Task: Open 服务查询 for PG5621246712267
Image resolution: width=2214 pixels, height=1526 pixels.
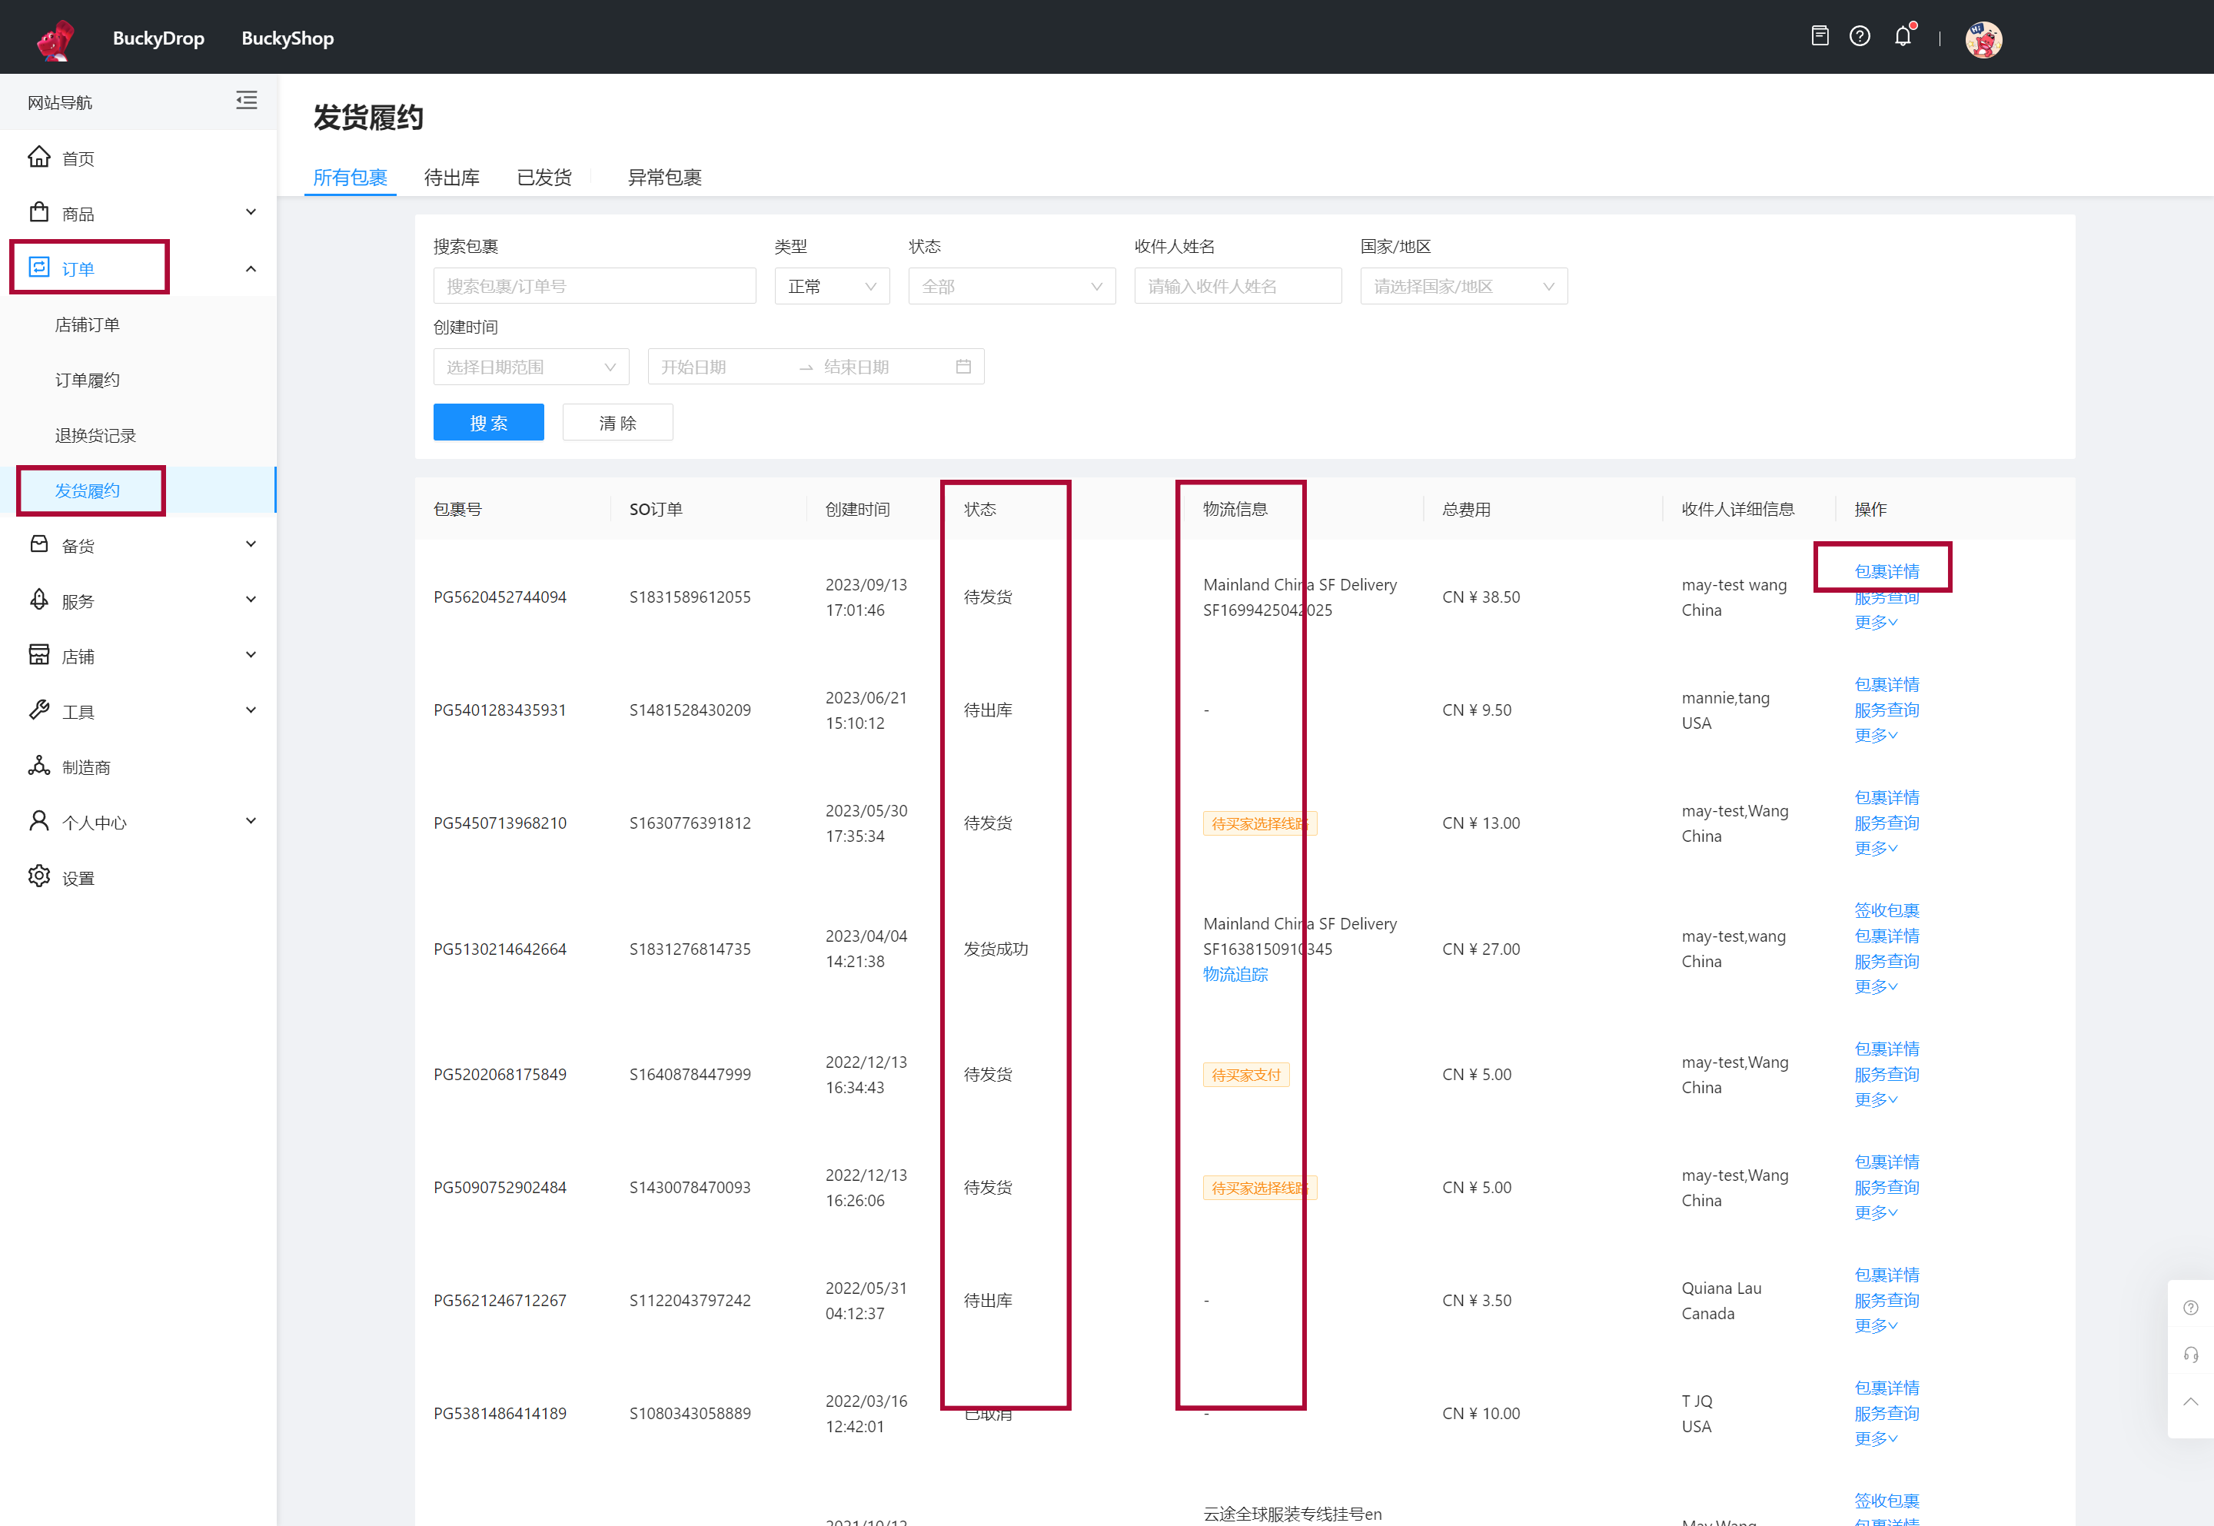Action: (x=1886, y=1300)
